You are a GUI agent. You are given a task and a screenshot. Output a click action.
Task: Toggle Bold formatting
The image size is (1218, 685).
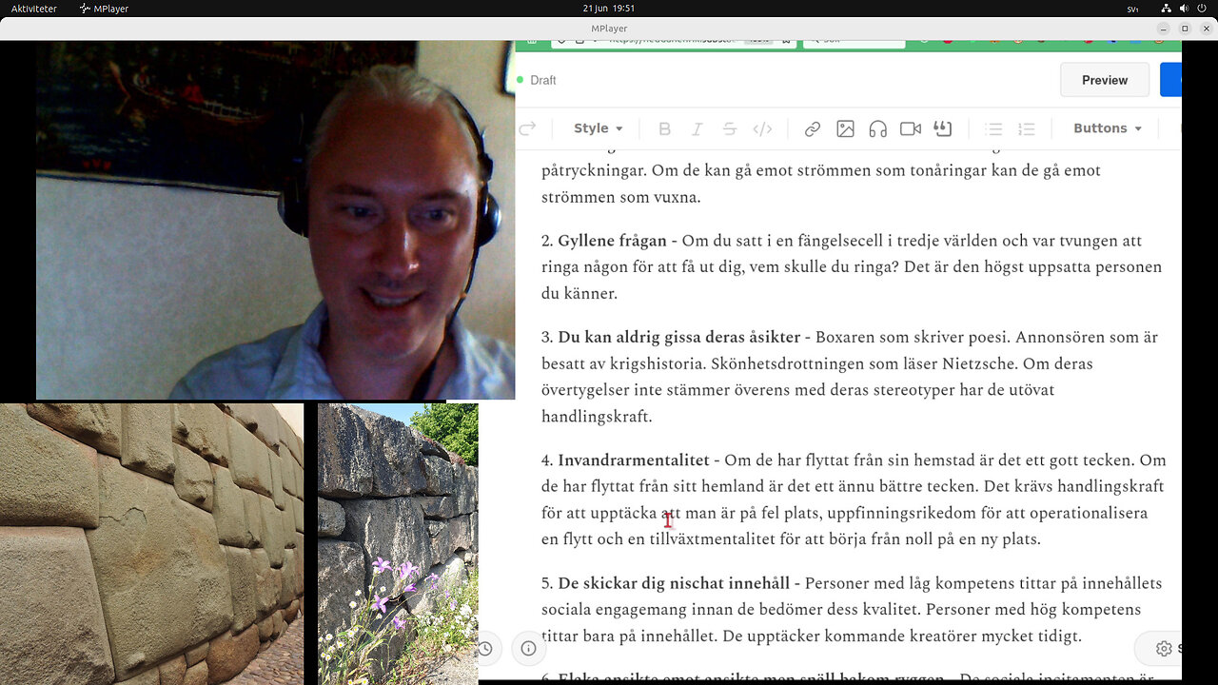click(664, 128)
